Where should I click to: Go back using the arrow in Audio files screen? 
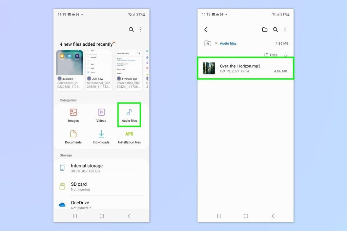coord(206,29)
